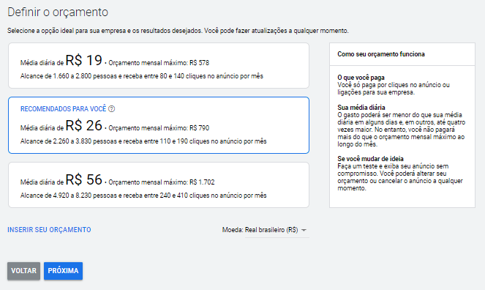This screenshot has height=290, width=485.
Task: Click the 'Sua média diária' heading
Action: coord(361,108)
